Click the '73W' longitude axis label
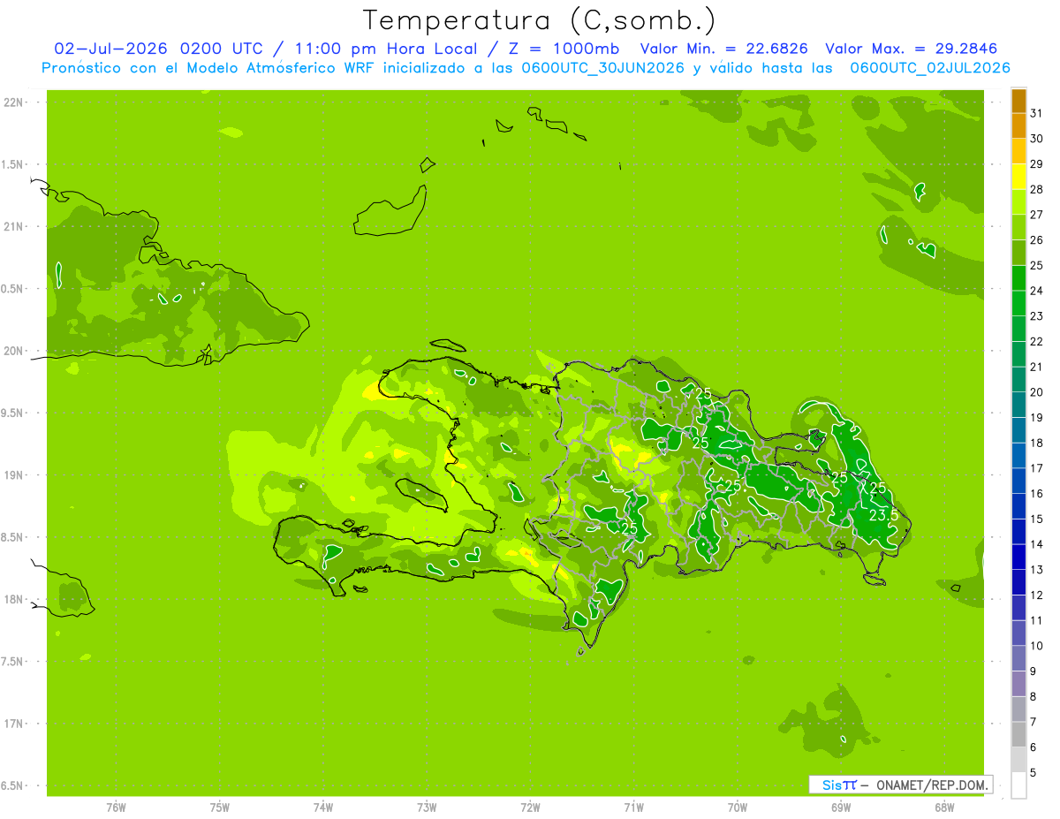The width and height of the screenshot is (1060, 819). 427,807
